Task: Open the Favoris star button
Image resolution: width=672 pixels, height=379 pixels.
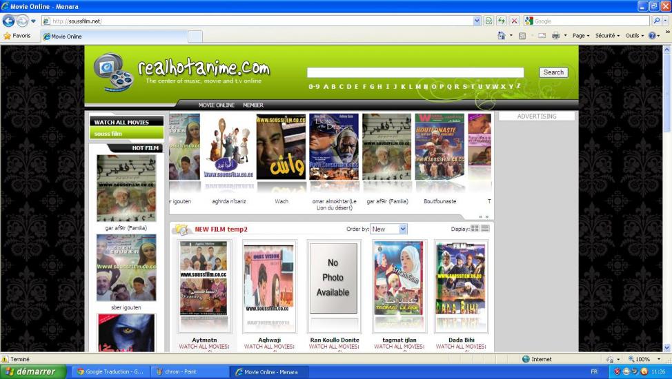Action: 17,36
